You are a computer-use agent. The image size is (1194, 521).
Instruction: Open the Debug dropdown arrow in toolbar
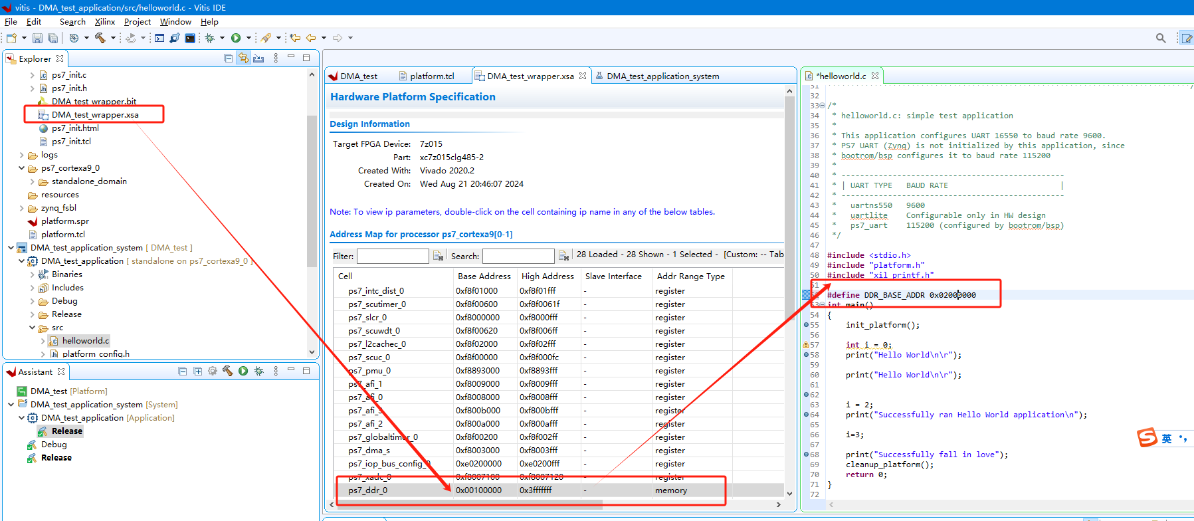(x=222, y=38)
